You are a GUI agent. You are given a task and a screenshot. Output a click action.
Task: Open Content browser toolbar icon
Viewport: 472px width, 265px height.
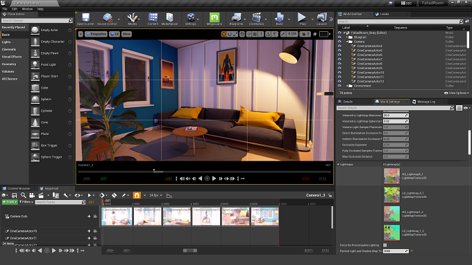point(153,17)
